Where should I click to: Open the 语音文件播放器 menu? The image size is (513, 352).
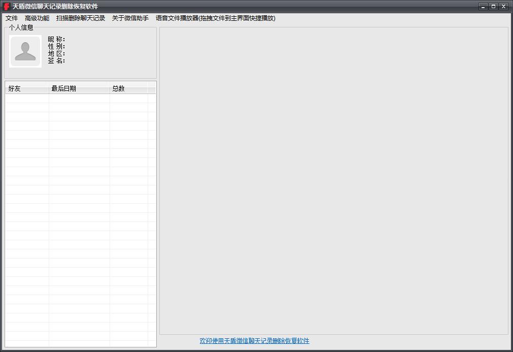coord(216,18)
